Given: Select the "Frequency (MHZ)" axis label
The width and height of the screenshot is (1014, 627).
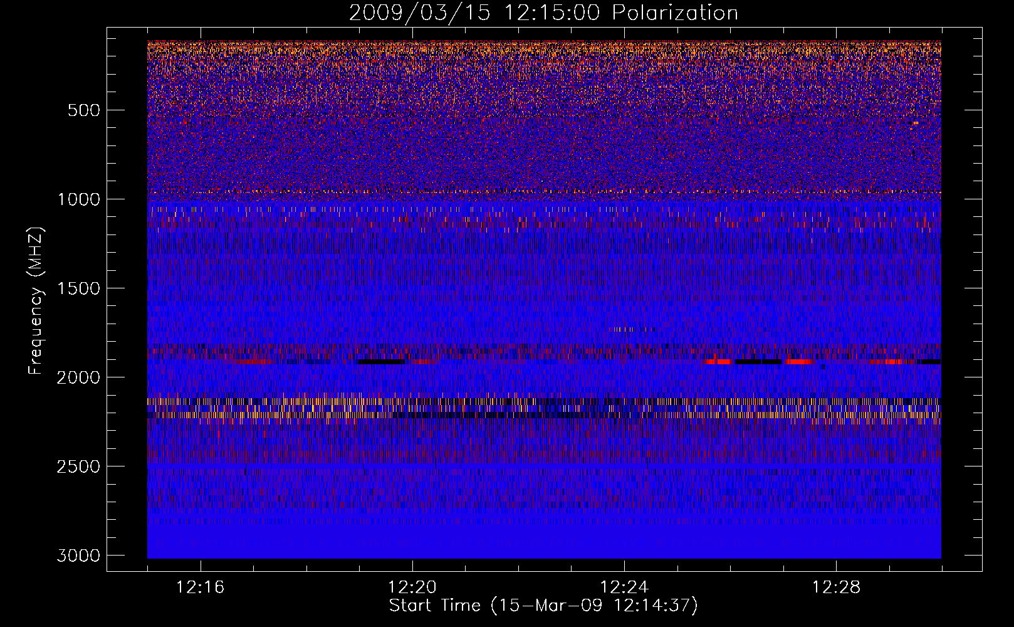Looking at the screenshot, I should tap(36, 301).
